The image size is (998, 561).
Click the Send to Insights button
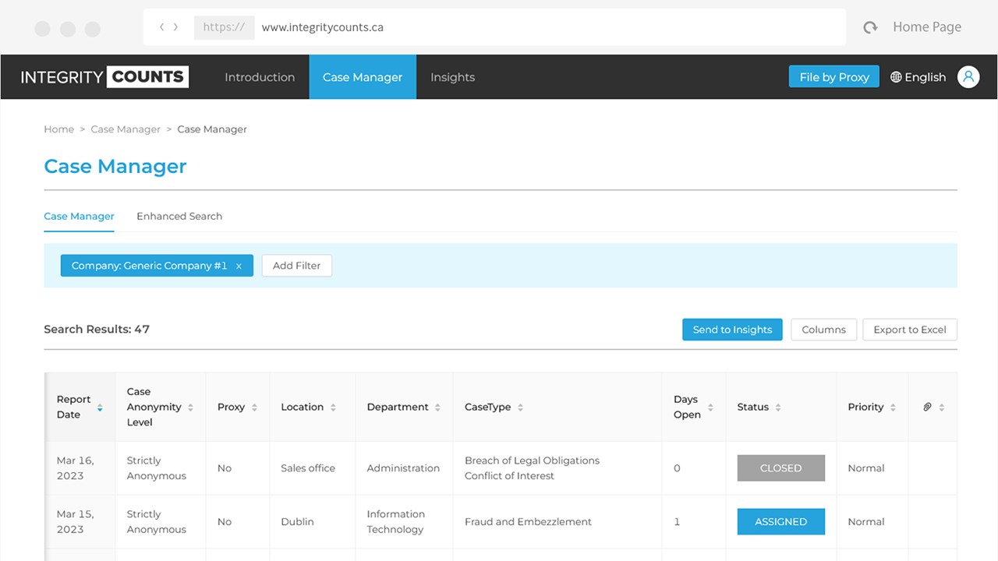coord(732,330)
